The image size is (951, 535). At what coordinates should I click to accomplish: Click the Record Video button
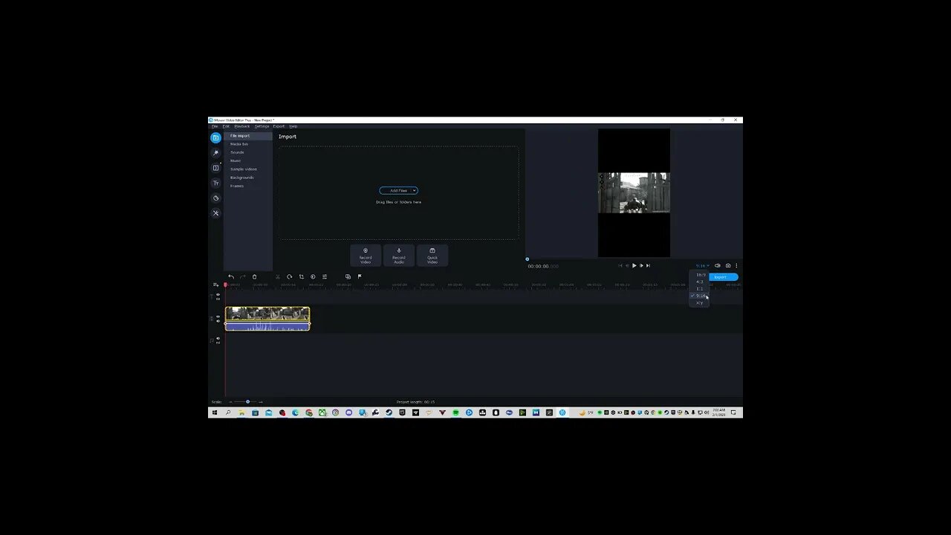coord(366,256)
